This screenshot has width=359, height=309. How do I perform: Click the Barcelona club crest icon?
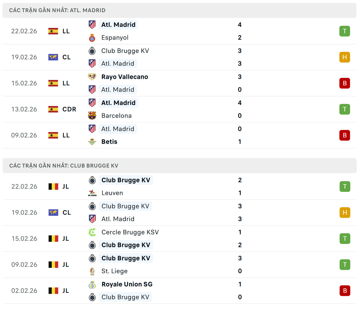click(x=92, y=116)
